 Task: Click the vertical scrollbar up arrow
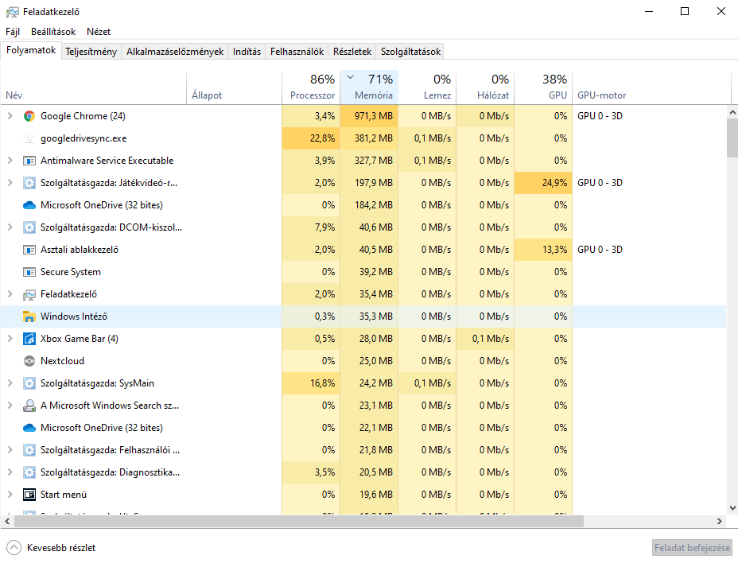732,112
